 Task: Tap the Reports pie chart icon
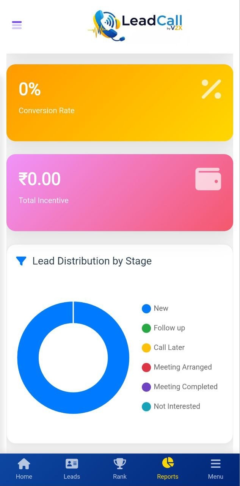pos(168,463)
